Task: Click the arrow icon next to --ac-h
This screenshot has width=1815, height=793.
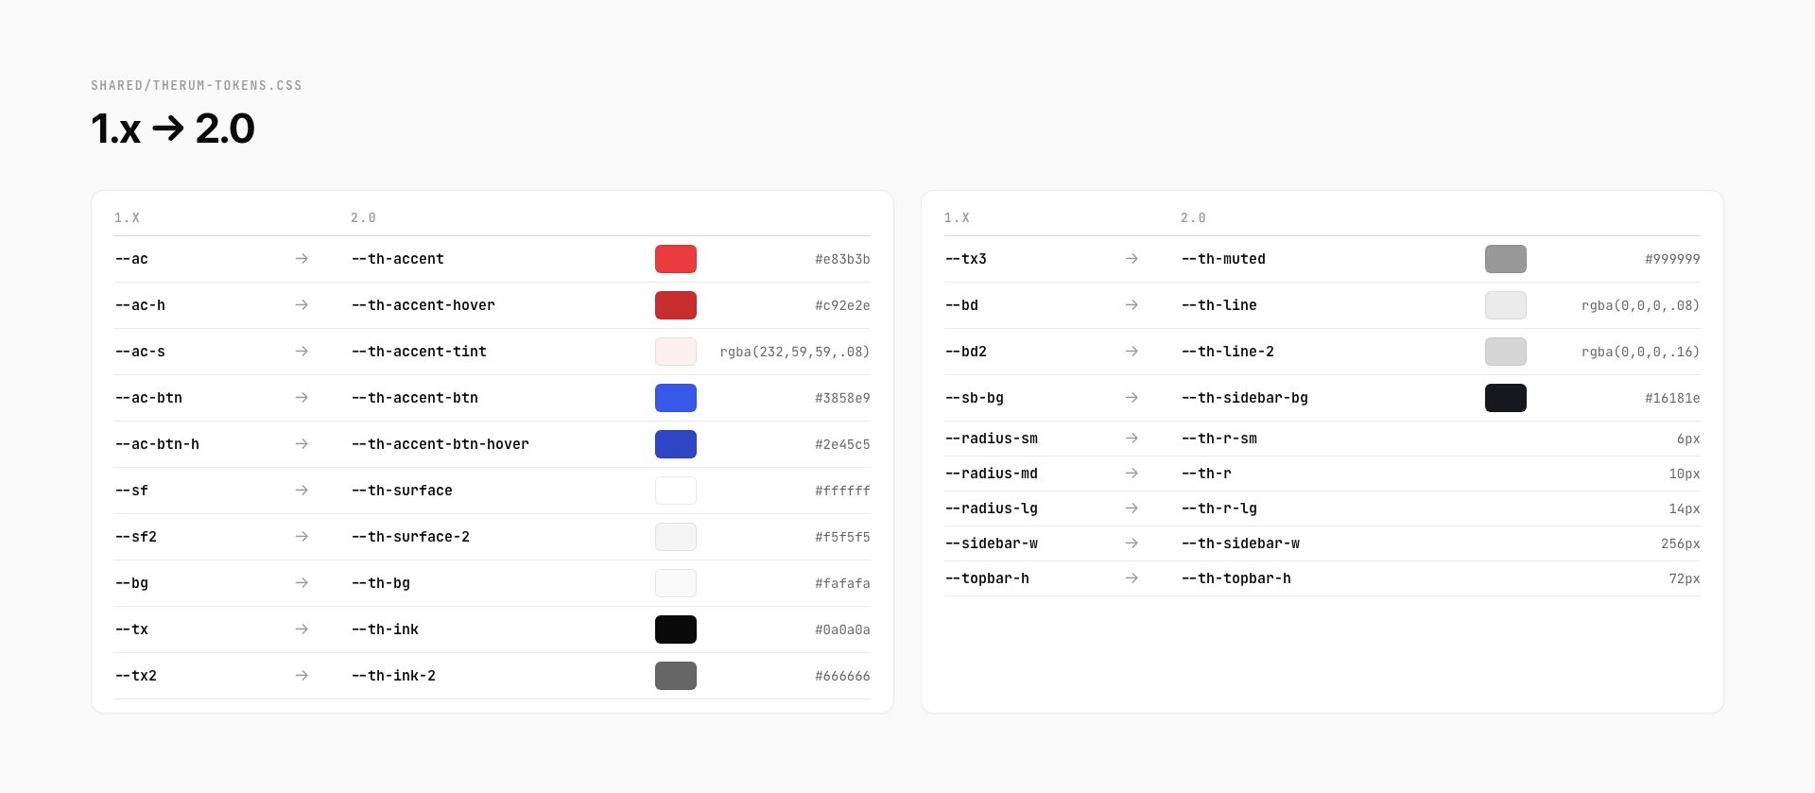Action: [x=302, y=305]
